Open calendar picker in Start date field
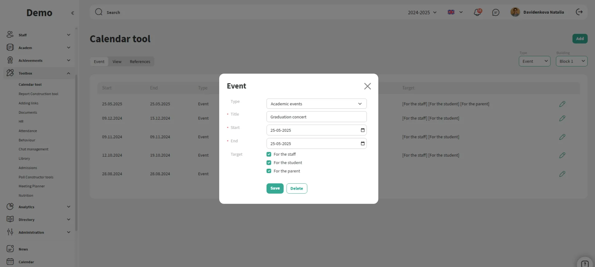 [363, 130]
